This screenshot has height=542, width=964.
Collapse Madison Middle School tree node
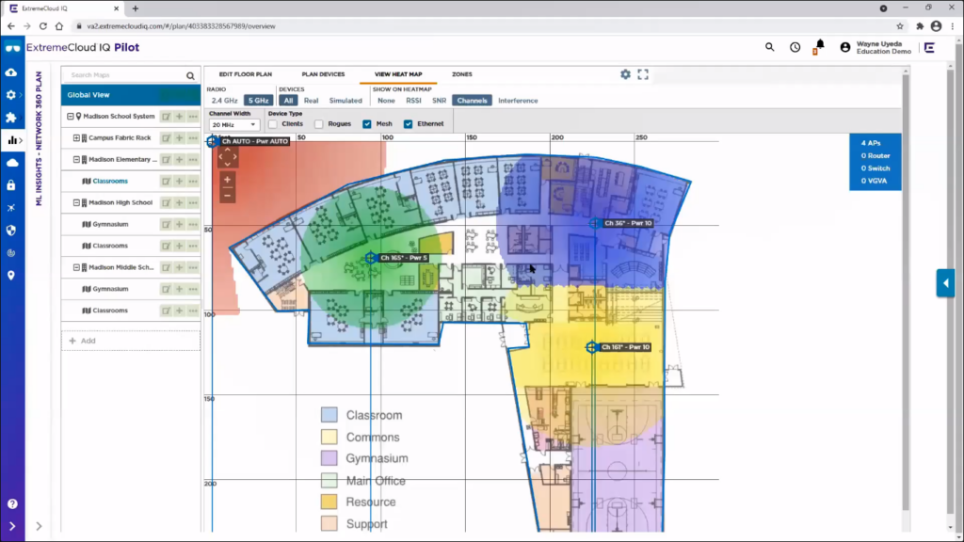coord(76,267)
